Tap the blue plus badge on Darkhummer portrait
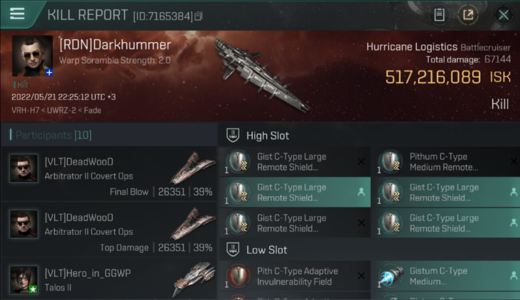The image size is (520, 300). click(x=49, y=72)
